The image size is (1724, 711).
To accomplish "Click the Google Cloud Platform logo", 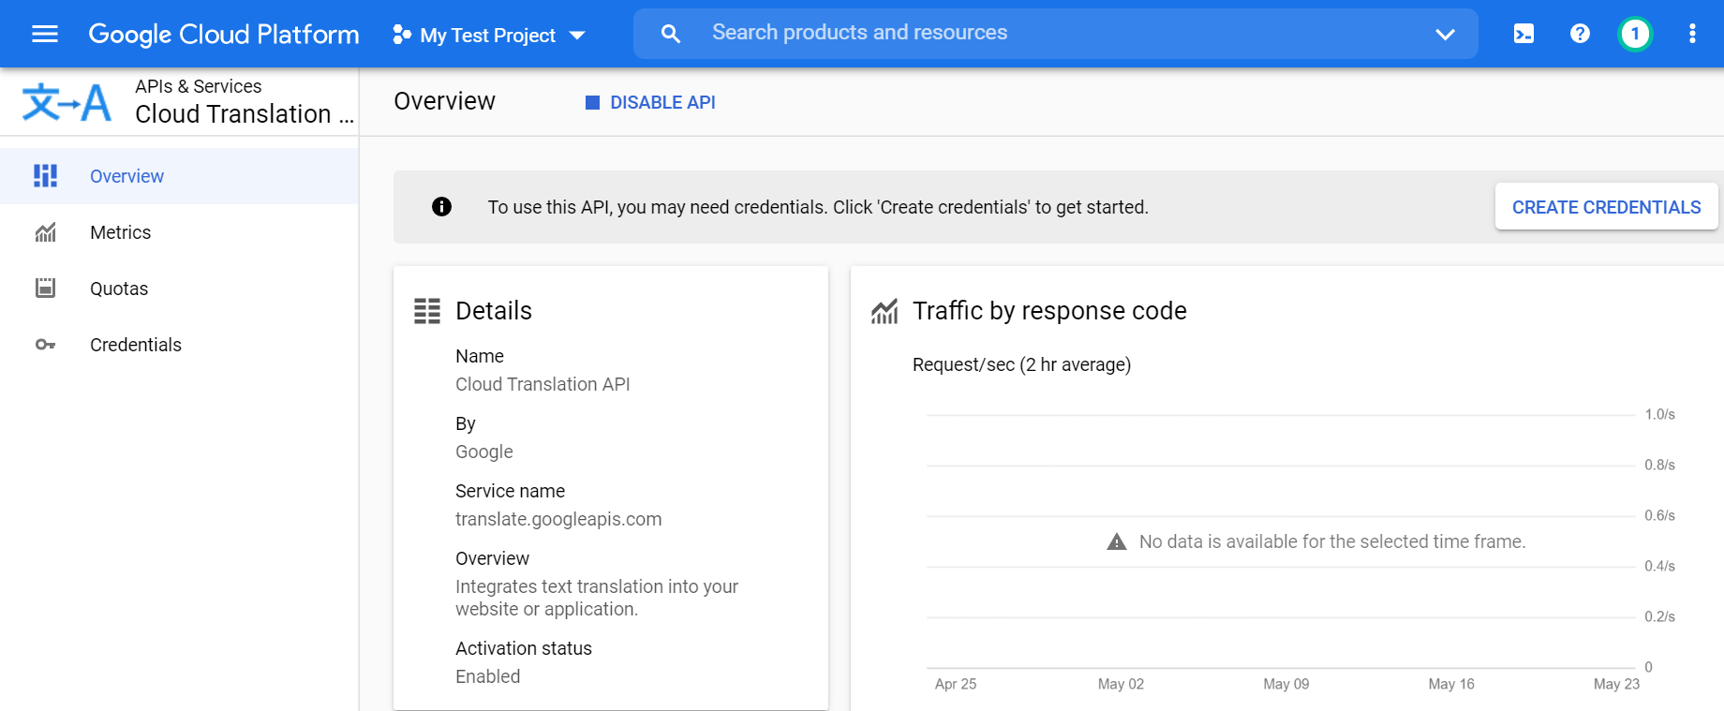I will point(224,34).
